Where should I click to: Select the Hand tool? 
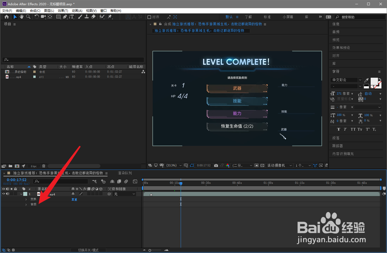(22, 17)
